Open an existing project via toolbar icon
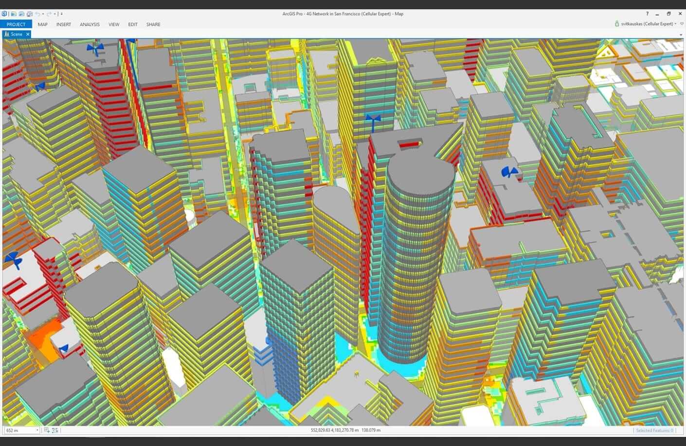 (x=21, y=14)
